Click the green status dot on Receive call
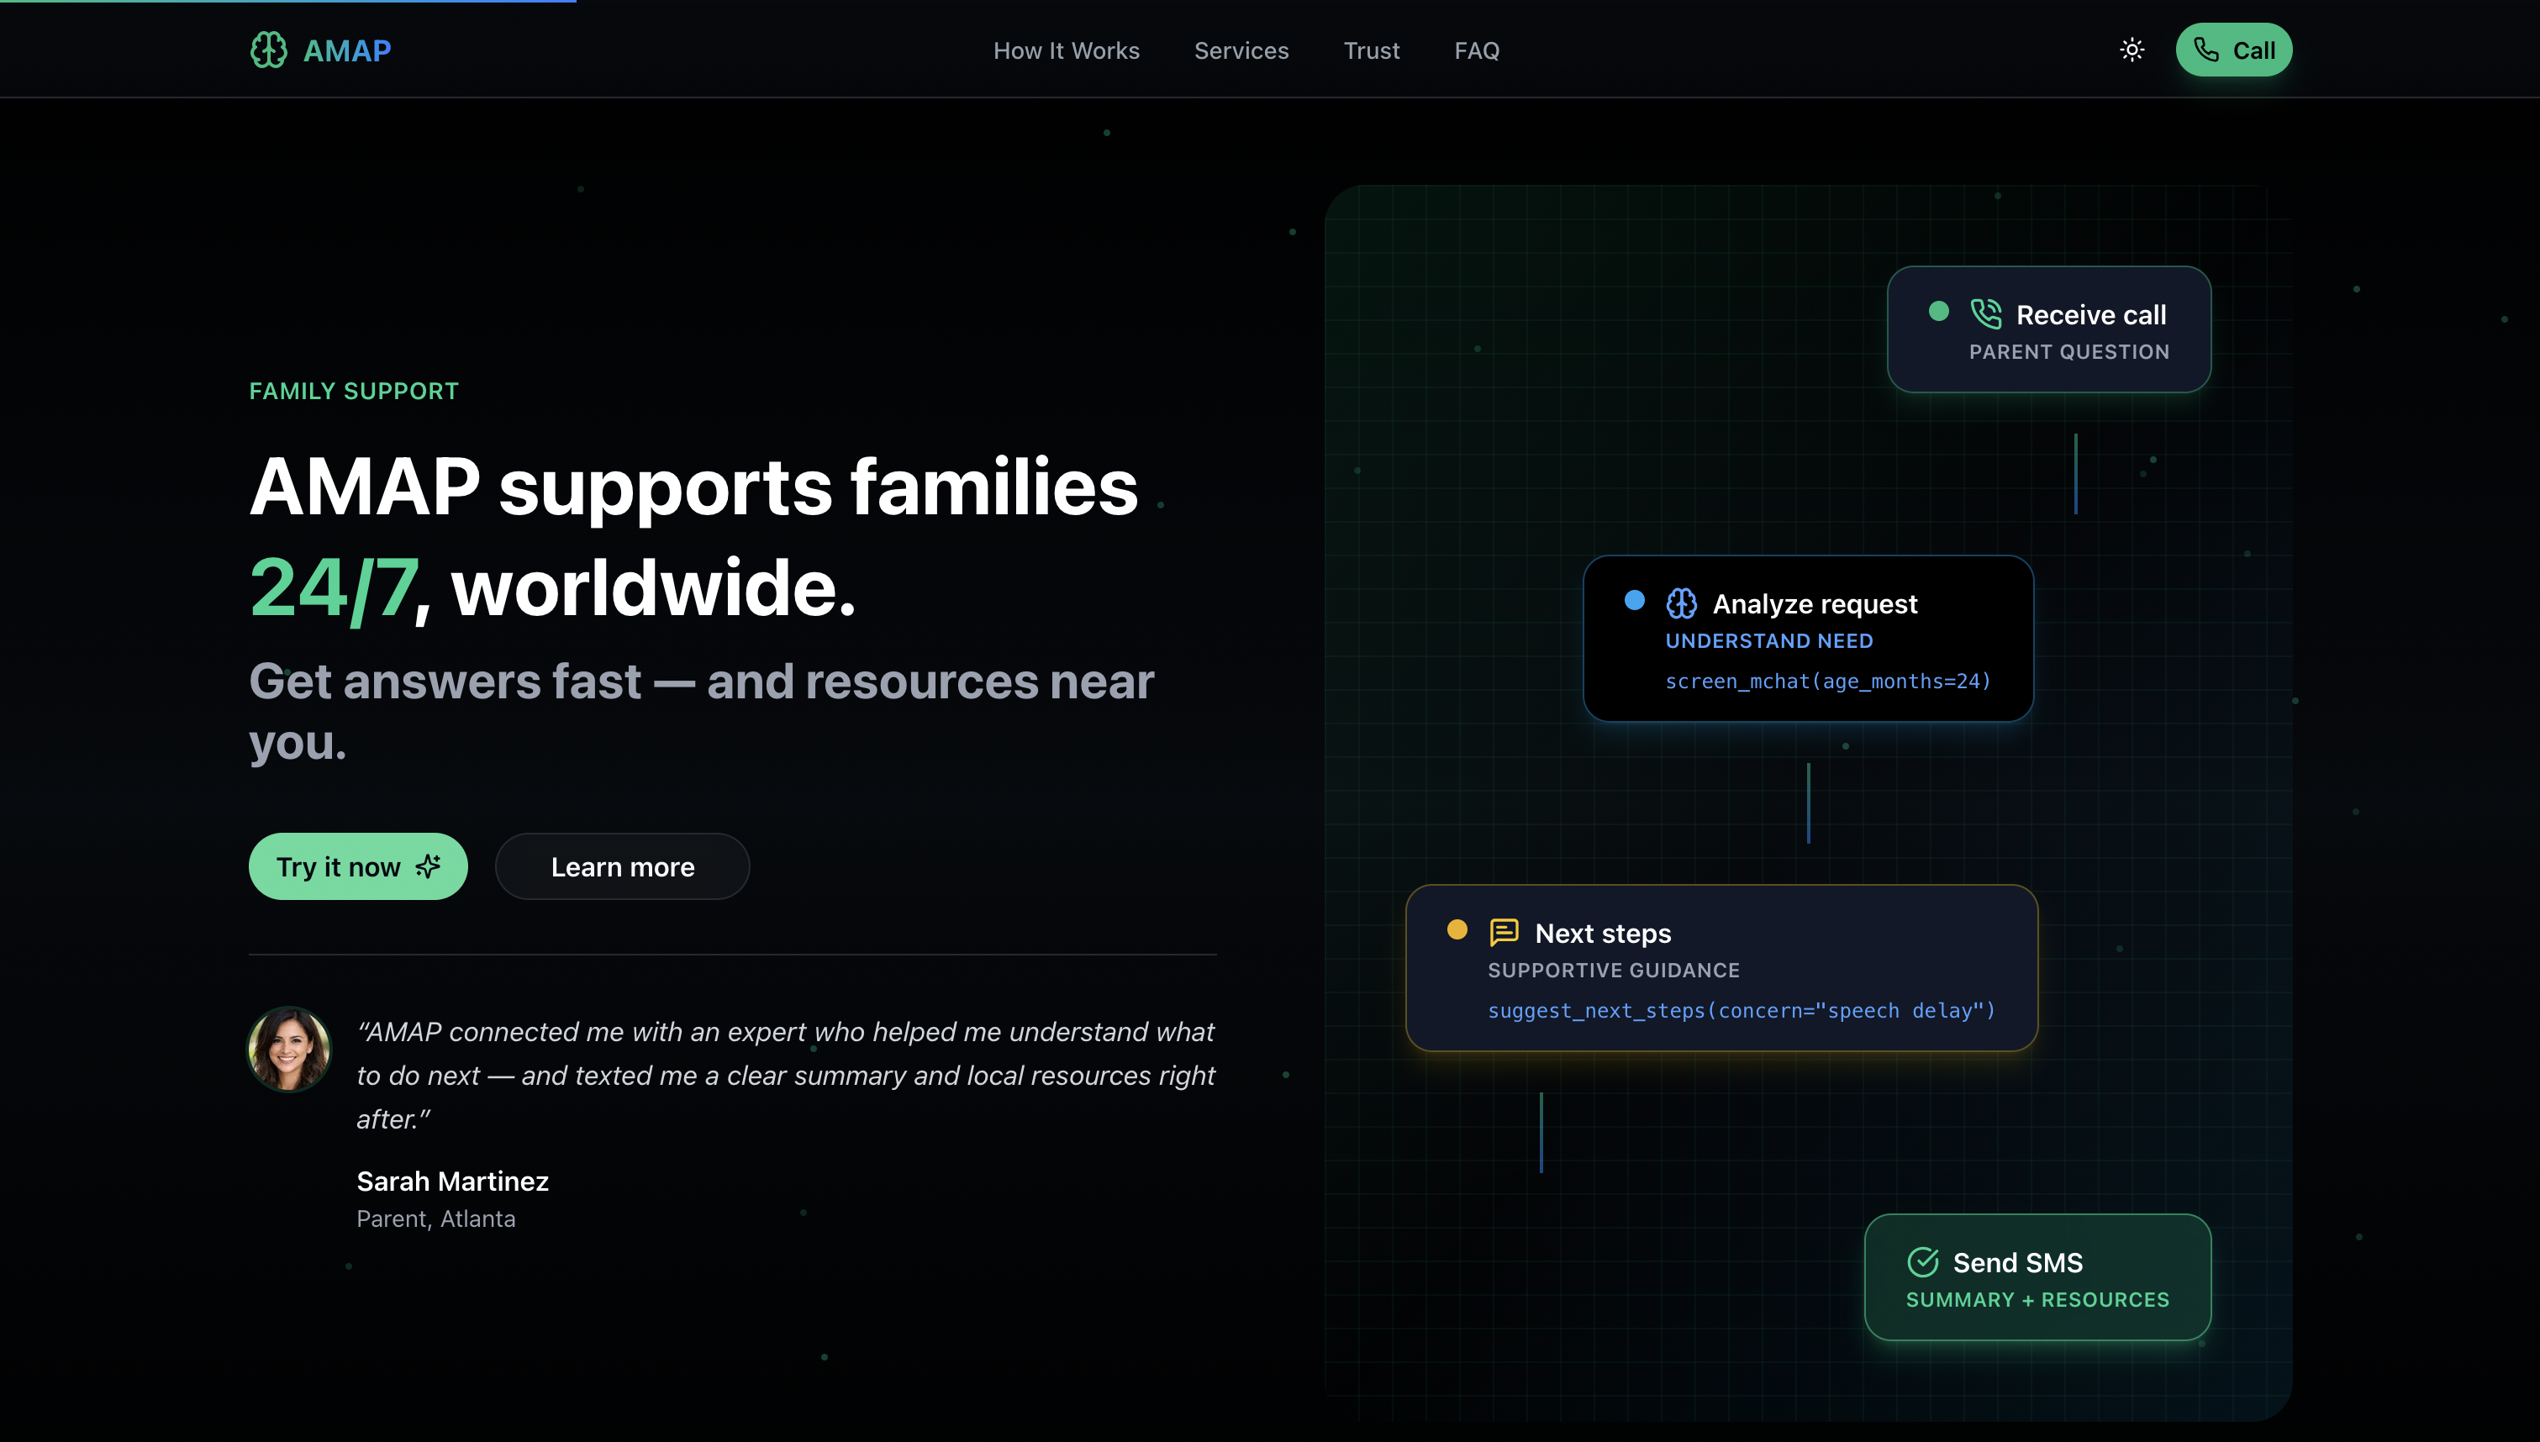Screen dimensions: 2540x1442 tap(1939, 311)
